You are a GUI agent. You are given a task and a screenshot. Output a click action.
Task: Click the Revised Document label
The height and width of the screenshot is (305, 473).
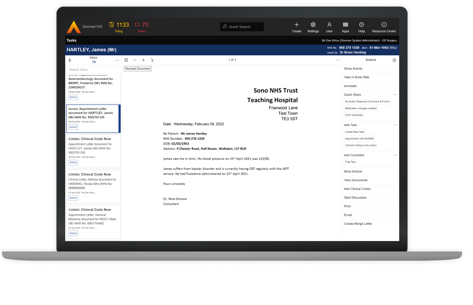coord(138,69)
